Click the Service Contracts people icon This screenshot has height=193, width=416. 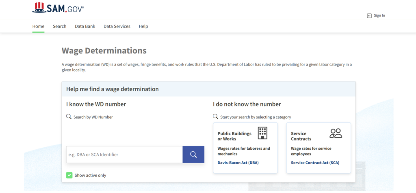pos(336,133)
